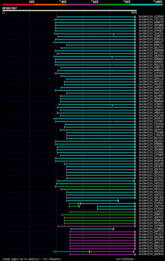Screen dimensions: 165x261
Task: Select the UniRef100_B4FX25 label
Action: 151,231
